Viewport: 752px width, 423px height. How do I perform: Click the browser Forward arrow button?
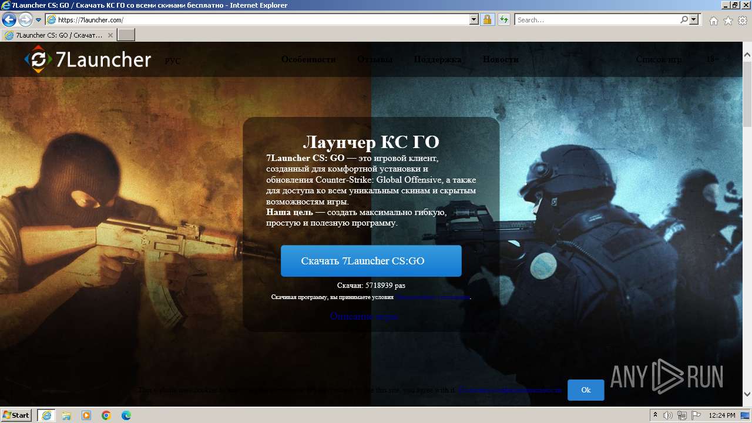click(x=25, y=20)
